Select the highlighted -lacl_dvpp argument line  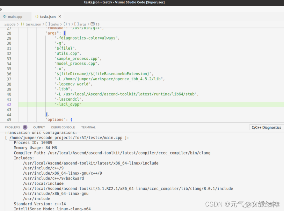click(69, 104)
